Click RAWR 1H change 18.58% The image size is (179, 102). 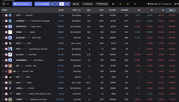(150, 32)
